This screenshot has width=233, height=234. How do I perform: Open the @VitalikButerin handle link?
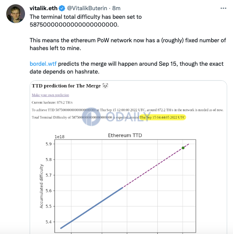click(87, 8)
